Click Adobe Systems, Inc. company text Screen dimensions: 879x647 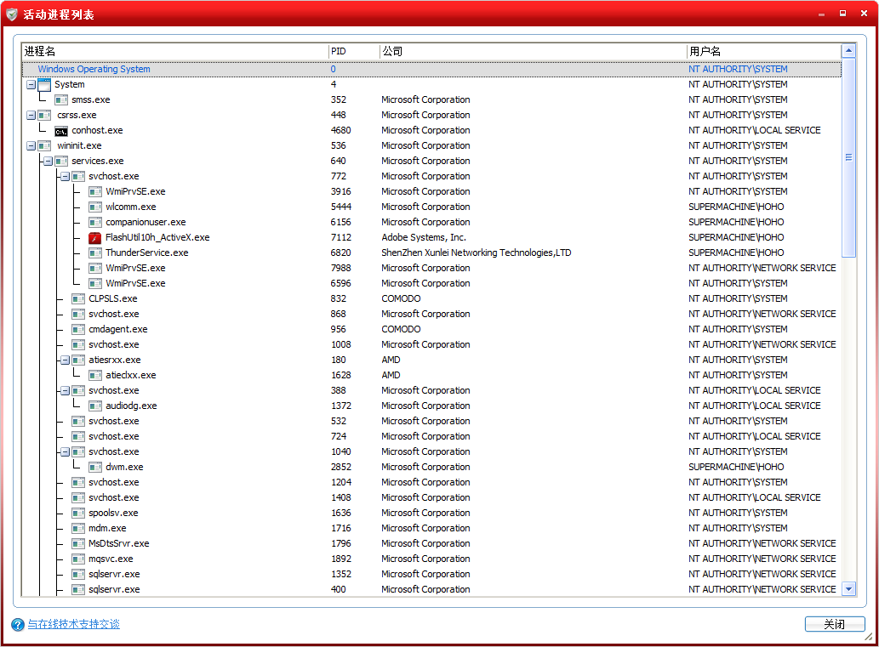tap(423, 237)
